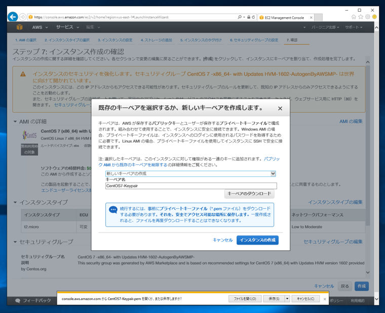
Task: Click インスタンスタイプの編集 link
Action: pos(335,202)
